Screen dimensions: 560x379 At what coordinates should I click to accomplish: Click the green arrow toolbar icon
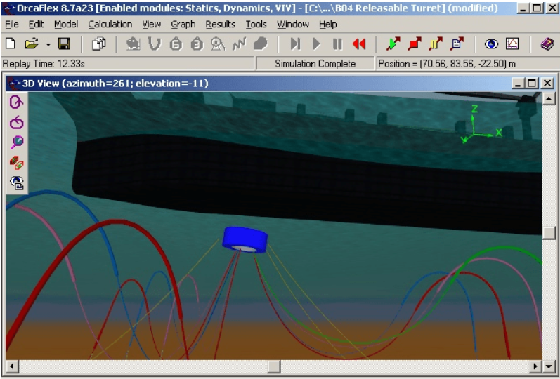coord(393,44)
